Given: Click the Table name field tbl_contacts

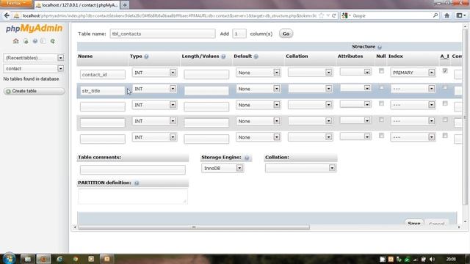Looking at the screenshot, I should coord(162,34).
